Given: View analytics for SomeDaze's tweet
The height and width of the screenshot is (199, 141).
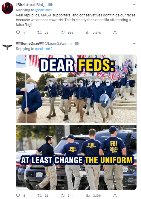Looking at the screenshot, I should tap(88, 196).
